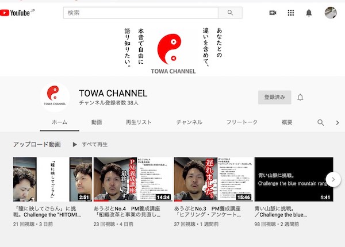
Task: Open the 概要 tab
Action: [287, 122]
